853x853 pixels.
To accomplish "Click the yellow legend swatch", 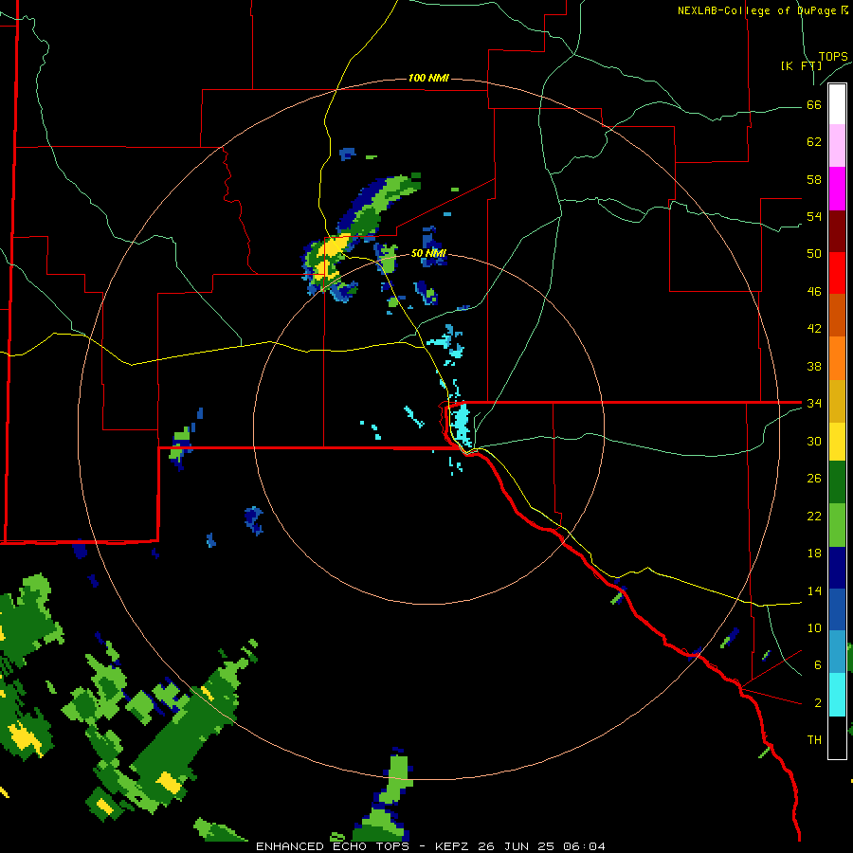I will (837, 442).
